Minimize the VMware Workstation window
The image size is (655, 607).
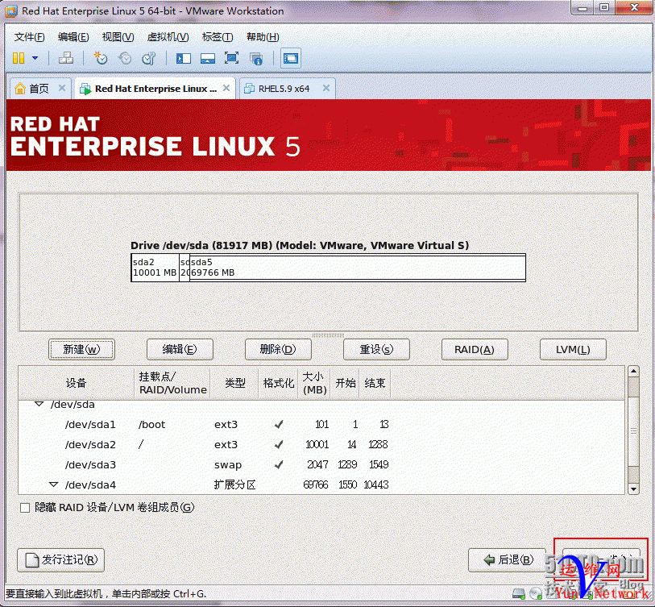(583, 7)
